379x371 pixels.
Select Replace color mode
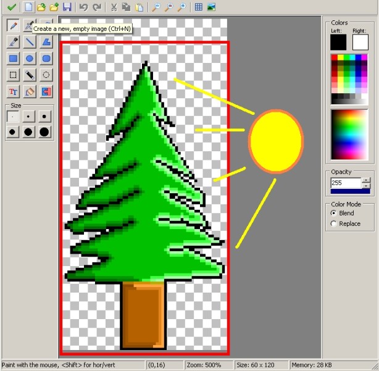click(x=334, y=223)
